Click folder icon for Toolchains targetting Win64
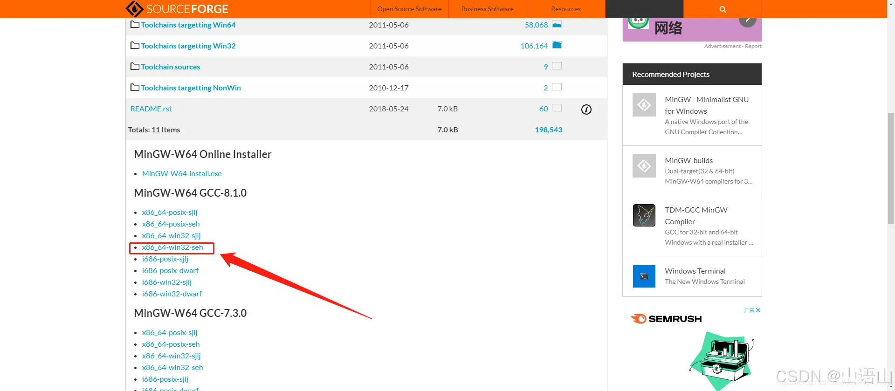The image size is (895, 391). point(135,24)
